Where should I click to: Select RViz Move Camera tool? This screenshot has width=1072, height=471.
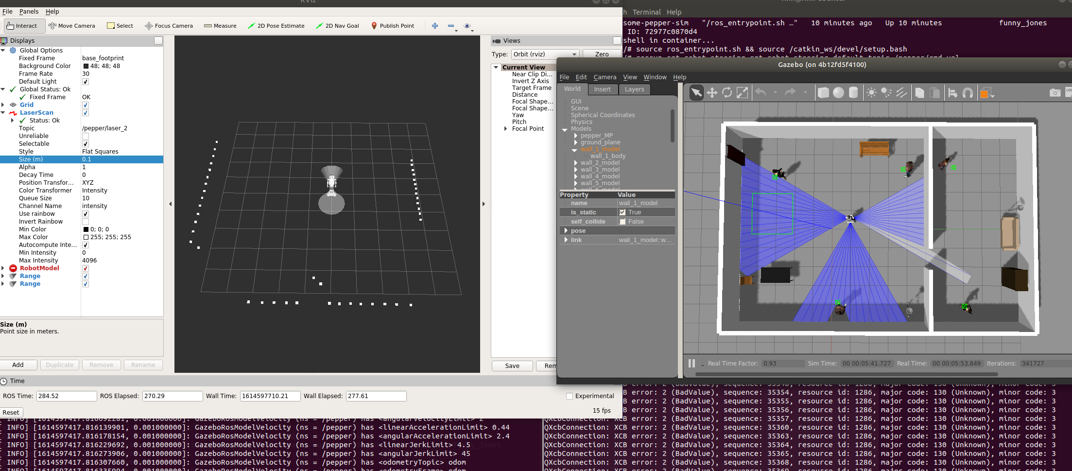point(72,26)
